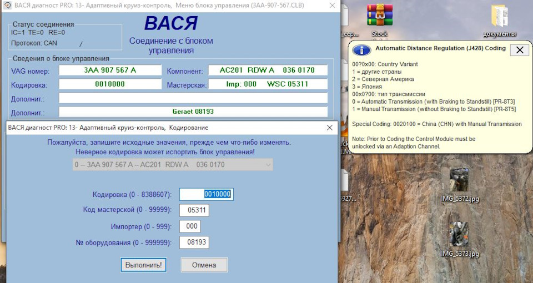Screen dimensions: 533x283
Task: Open IMG_5373.jpg desktop thumbnail
Action: coord(460,240)
